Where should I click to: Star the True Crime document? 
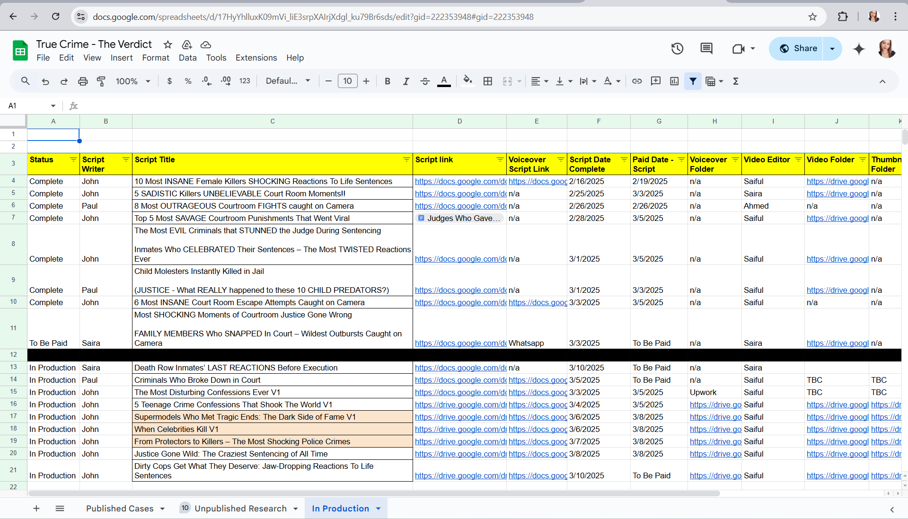167,44
